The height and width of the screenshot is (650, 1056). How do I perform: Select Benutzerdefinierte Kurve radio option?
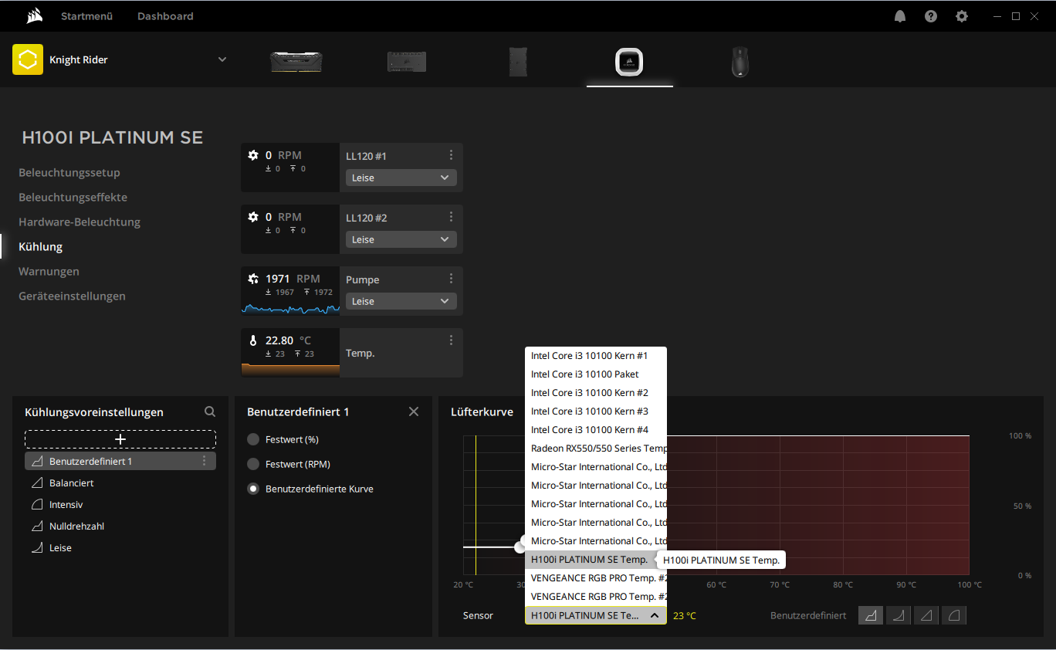253,489
